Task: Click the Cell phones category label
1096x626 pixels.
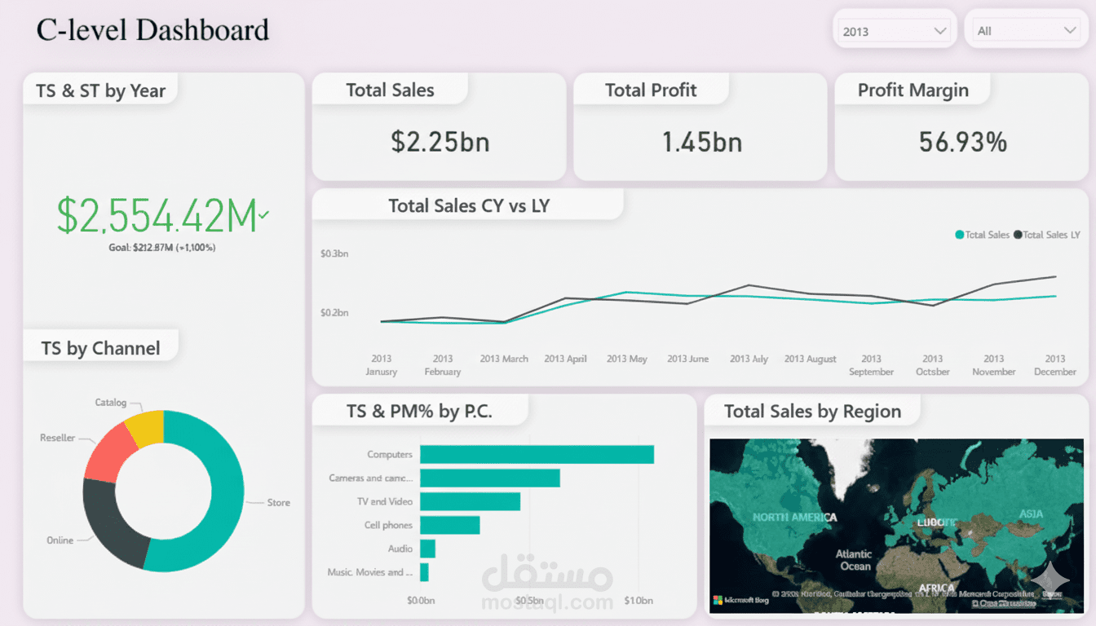Action: coord(388,526)
